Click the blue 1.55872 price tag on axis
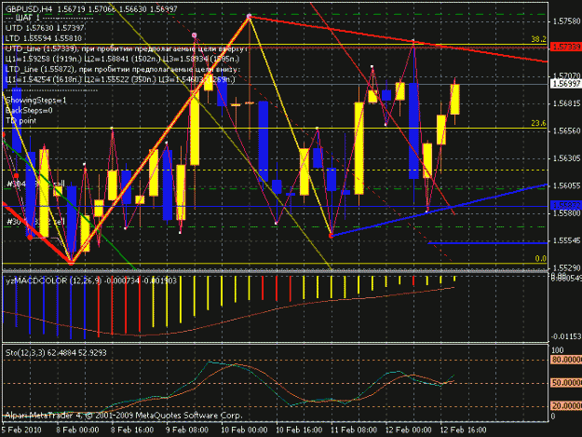 (565, 205)
